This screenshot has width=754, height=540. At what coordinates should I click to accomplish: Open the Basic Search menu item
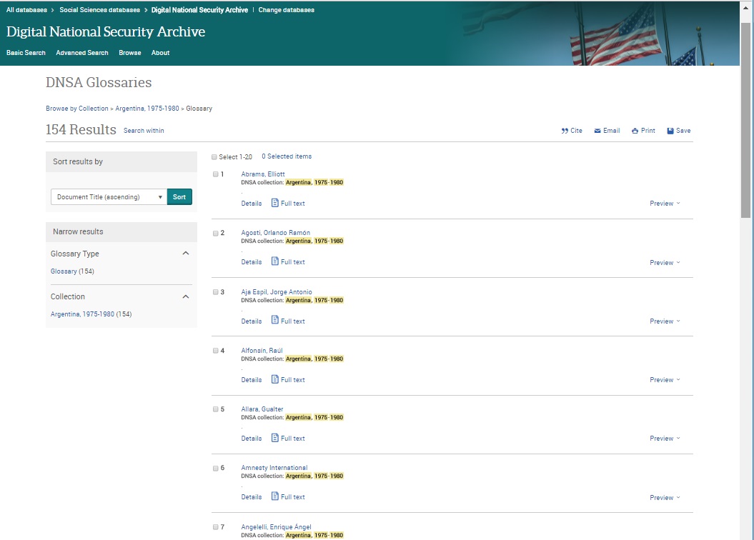click(26, 53)
